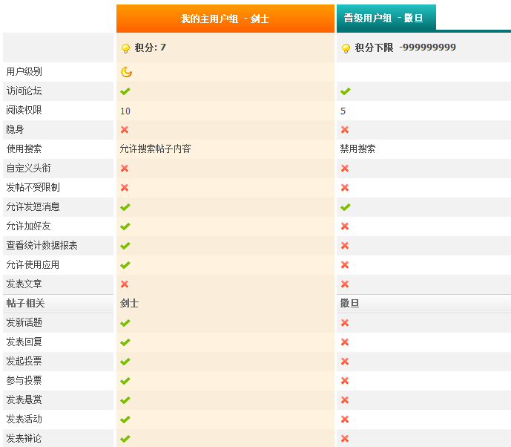The height and width of the screenshot is (447, 511).
Task: Click the 阅读权限 row label
Action: pyautogui.click(x=24, y=110)
